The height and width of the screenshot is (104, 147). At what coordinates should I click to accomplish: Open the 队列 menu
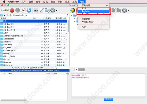click(60, 2)
